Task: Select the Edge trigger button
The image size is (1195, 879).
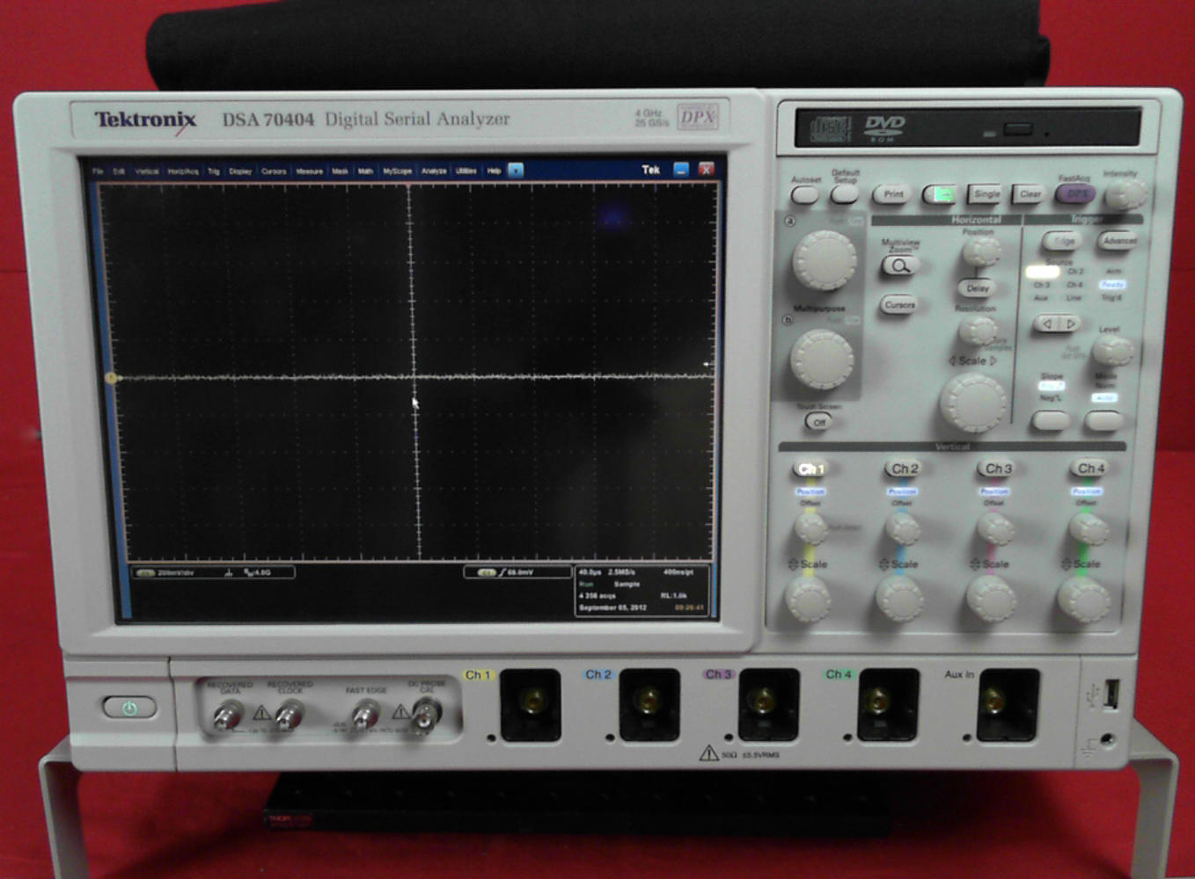Action: coord(1064,242)
